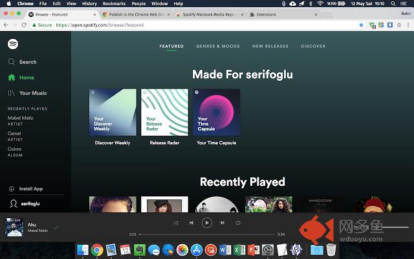Open the serifoglu user profile
Image resolution: width=414 pixels, height=259 pixels.
click(25, 203)
